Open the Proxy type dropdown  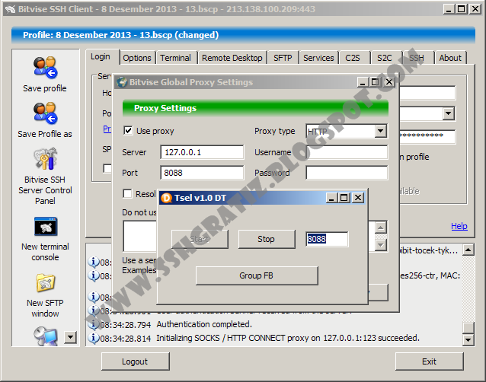coord(381,131)
